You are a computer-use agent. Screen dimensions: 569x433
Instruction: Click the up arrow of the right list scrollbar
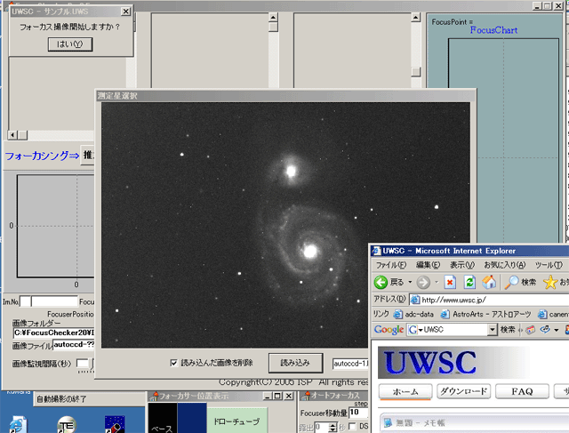[x=416, y=17]
